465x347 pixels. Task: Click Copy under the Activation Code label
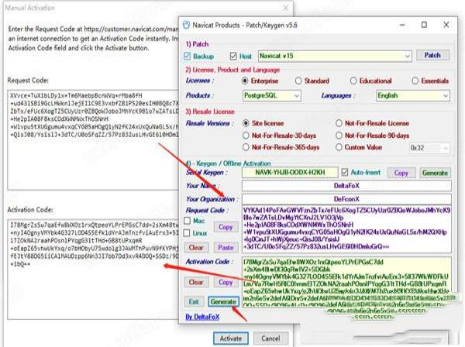point(226,282)
